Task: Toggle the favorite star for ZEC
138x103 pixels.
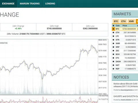Action: click(114, 51)
